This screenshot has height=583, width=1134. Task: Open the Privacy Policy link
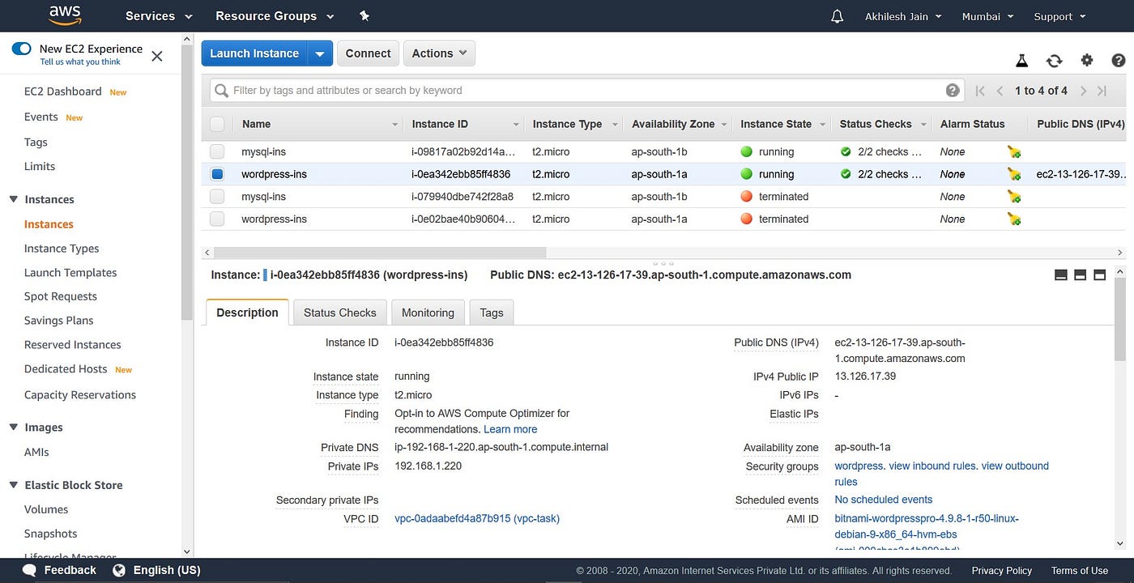click(1002, 571)
